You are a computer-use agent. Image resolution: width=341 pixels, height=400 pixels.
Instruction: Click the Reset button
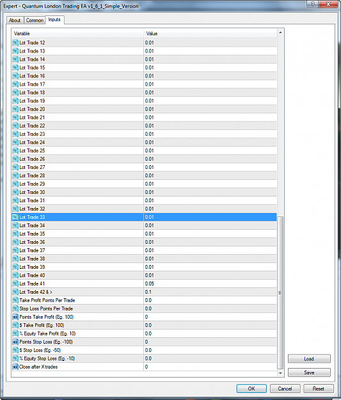[319, 388]
